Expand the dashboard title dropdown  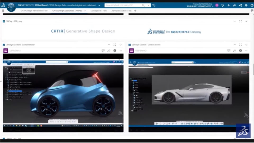99,5
